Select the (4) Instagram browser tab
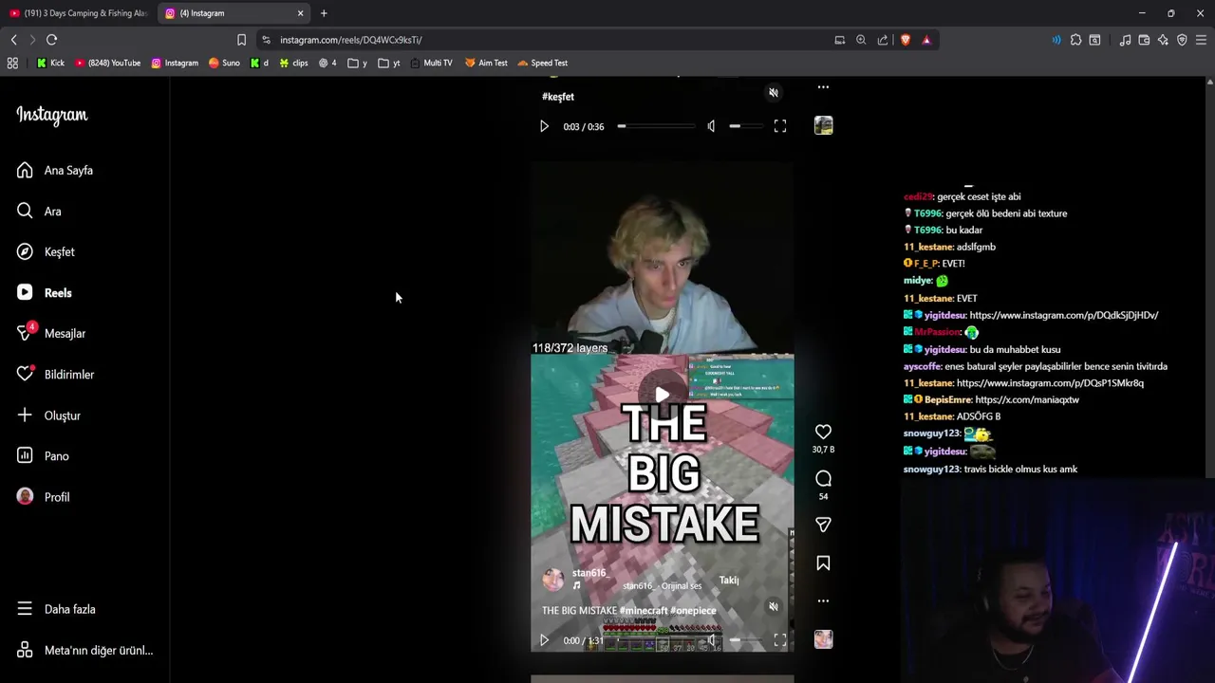 click(234, 13)
